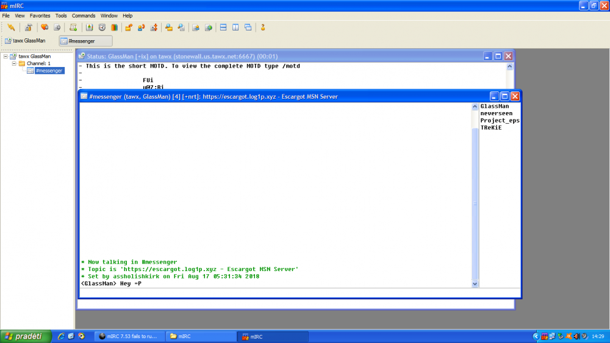Click the lightning bolt Connect/Disconnect icon

coord(11,27)
